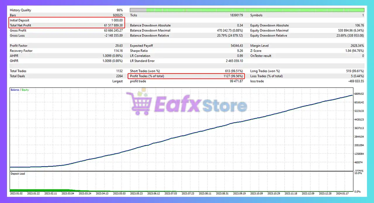The width and height of the screenshot is (374, 203).
Task: Click the Symbols label
Action: pyautogui.click(x=256, y=15)
